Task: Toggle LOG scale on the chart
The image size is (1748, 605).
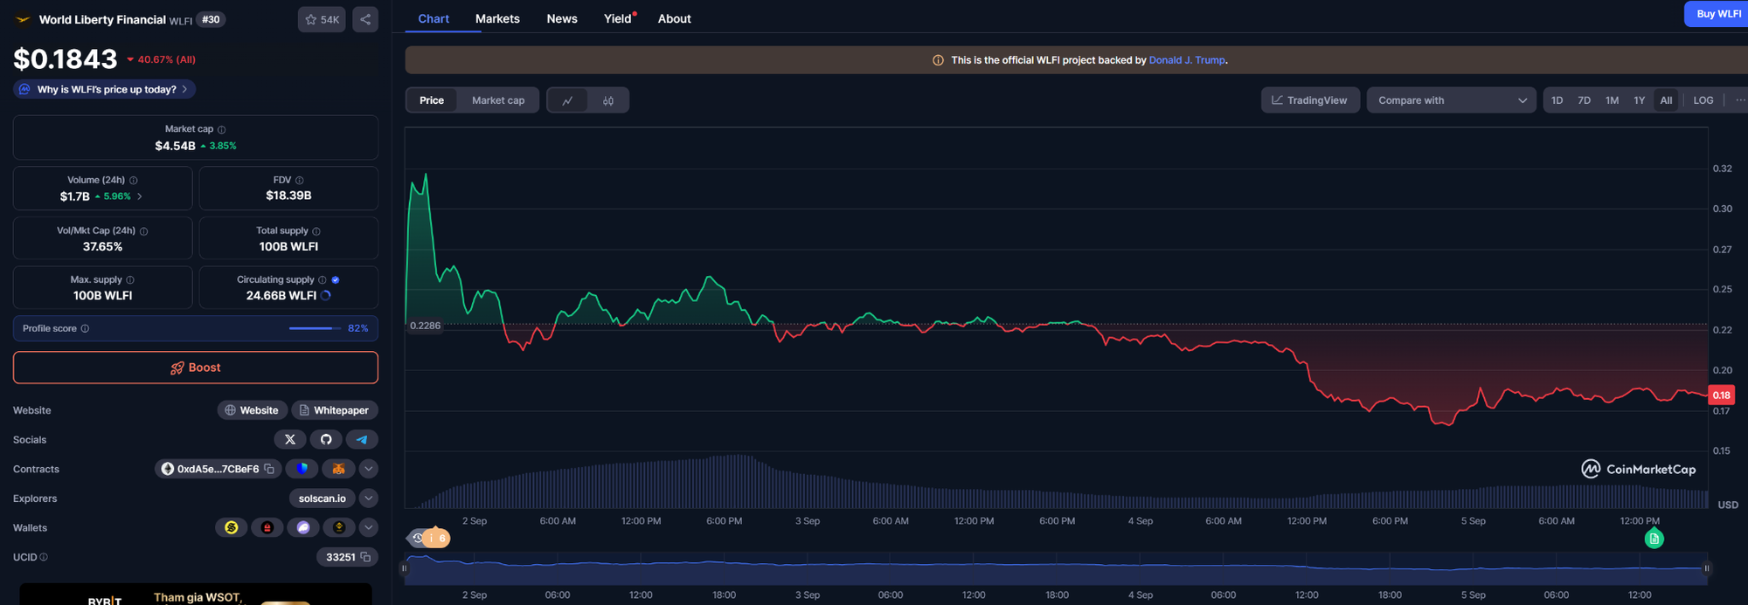Action: 1703,100
